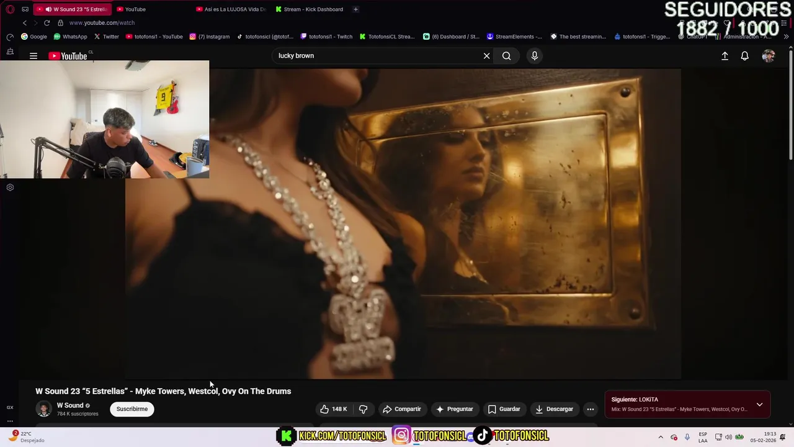The width and height of the screenshot is (794, 447).
Task: Open the TotofonsiCL Strea... Kick bookmark
Action: (x=386, y=37)
